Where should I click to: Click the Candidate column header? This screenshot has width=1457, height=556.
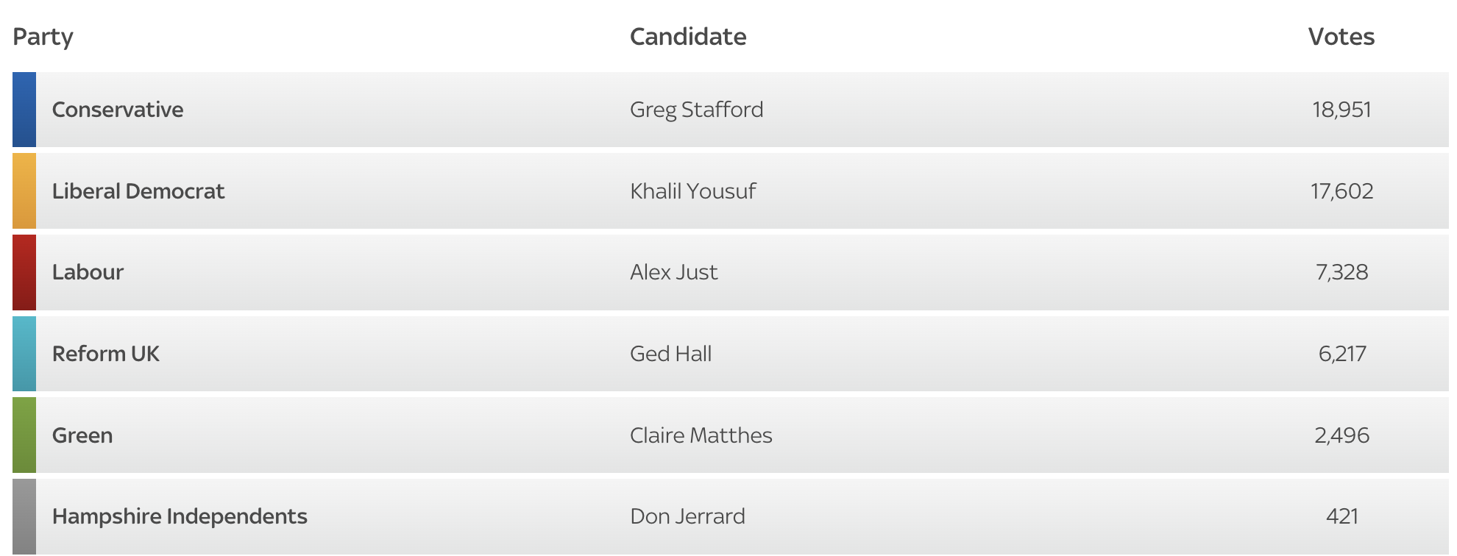tap(688, 37)
